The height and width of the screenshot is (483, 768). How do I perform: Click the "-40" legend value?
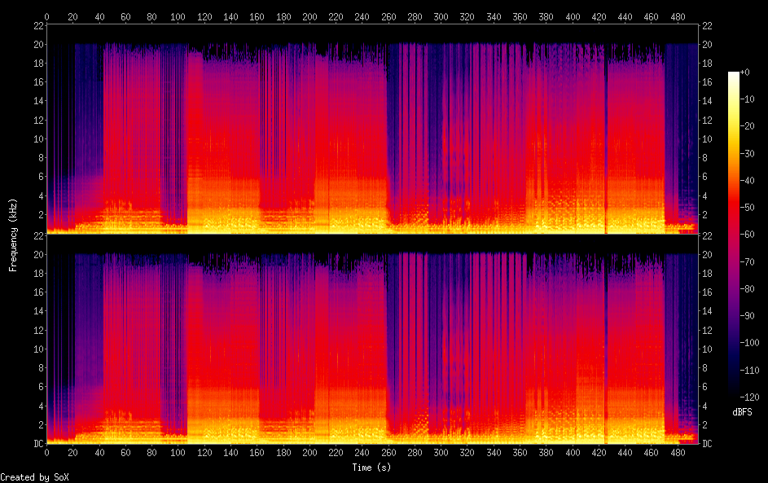tap(748, 180)
